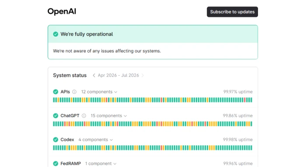306x167 pixels.
Task: Click the OpenAI logo
Action: pos(62,11)
